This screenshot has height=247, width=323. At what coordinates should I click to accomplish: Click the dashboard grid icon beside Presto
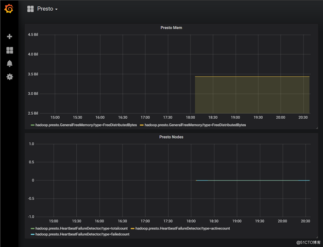pos(31,9)
